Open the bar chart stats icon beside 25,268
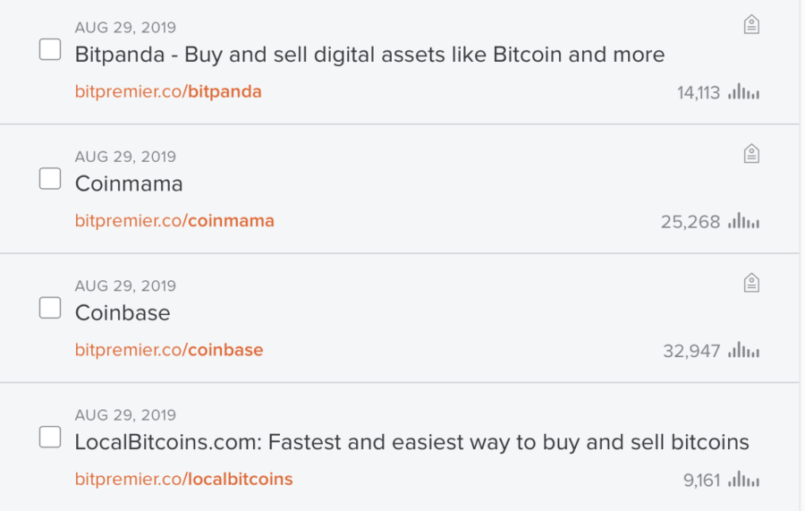 [x=743, y=221]
